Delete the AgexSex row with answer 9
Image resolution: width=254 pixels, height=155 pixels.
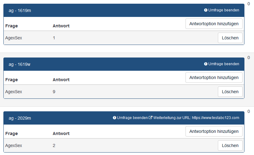coord(230,92)
